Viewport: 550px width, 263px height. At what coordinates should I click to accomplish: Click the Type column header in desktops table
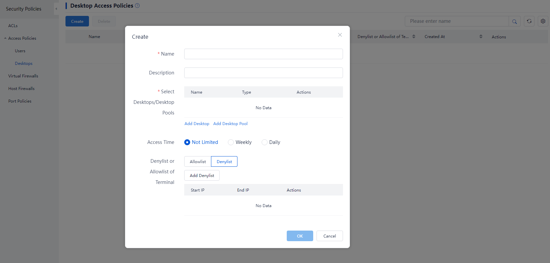pos(246,92)
